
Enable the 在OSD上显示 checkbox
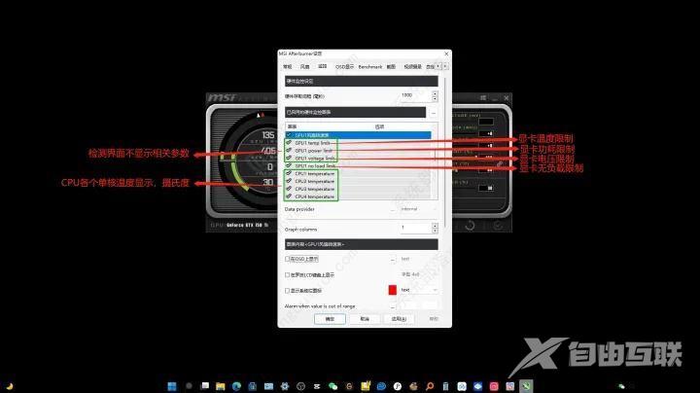[x=287, y=259]
